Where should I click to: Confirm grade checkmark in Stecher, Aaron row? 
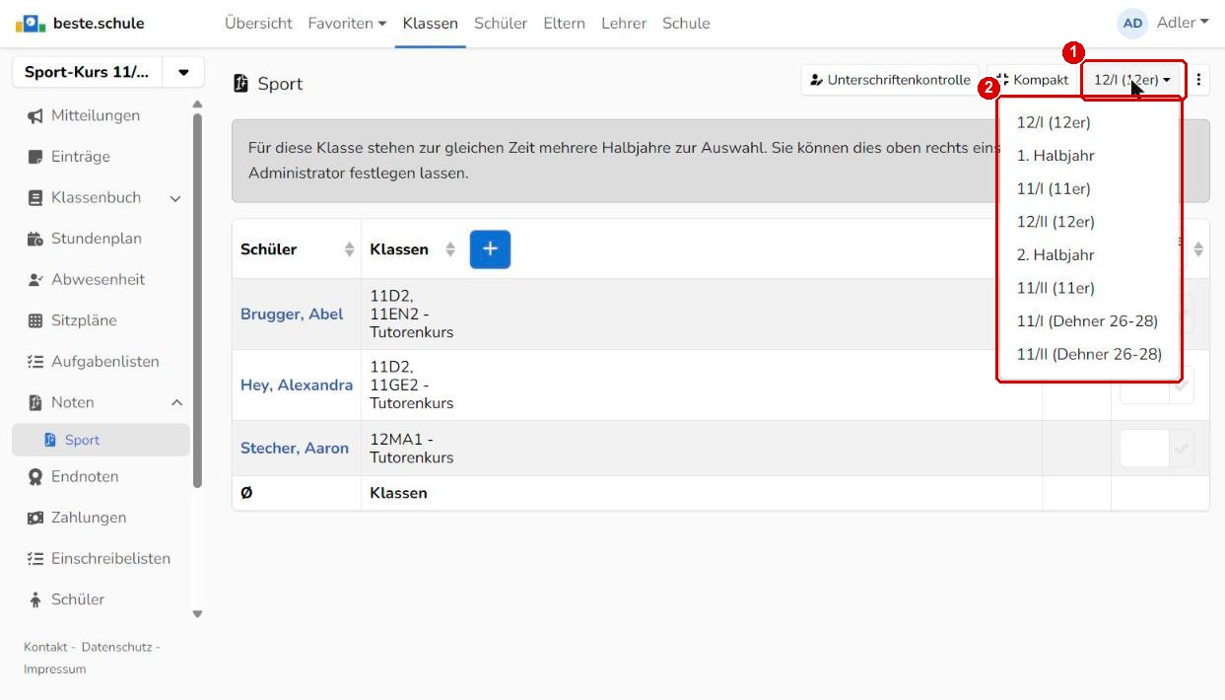pos(1181,449)
